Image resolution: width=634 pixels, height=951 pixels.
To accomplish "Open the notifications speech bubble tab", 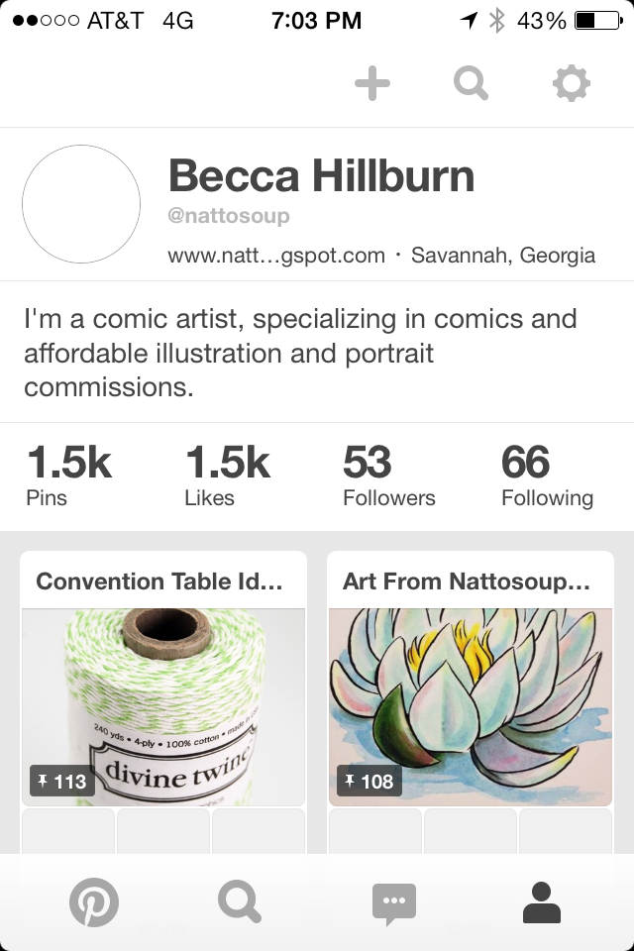I will coord(393,903).
